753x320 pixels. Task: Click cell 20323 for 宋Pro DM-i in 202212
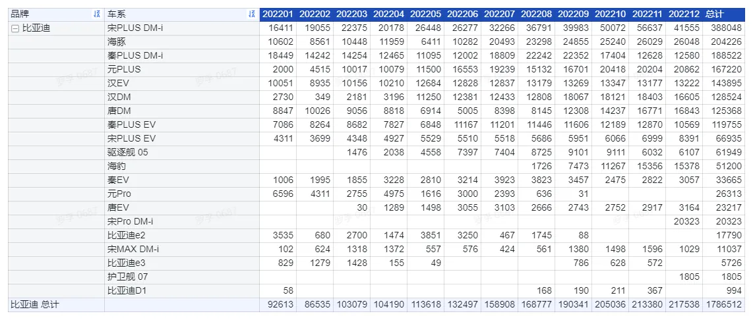click(686, 222)
